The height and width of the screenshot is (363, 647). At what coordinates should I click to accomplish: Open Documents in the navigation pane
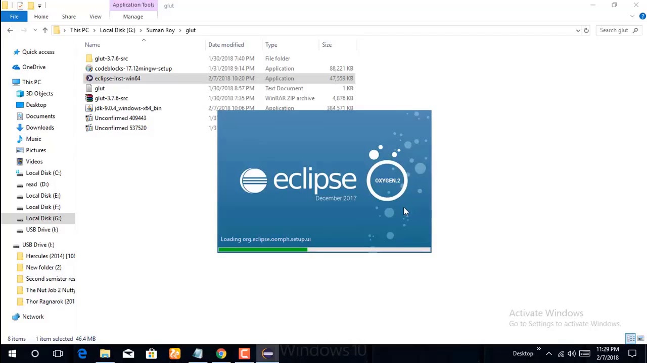click(40, 116)
